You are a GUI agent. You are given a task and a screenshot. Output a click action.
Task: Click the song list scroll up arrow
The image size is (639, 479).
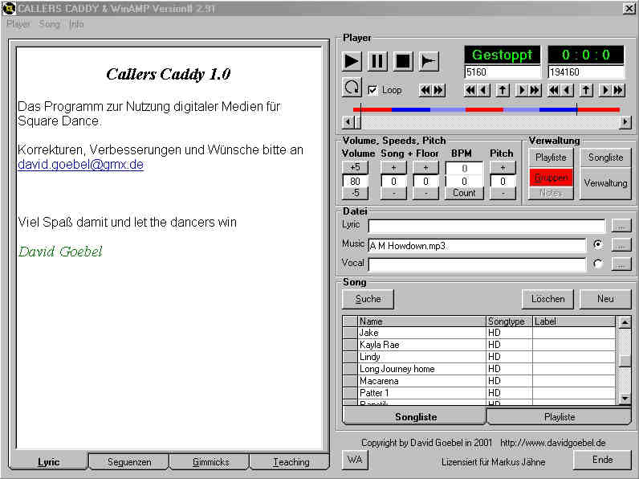tap(625, 322)
